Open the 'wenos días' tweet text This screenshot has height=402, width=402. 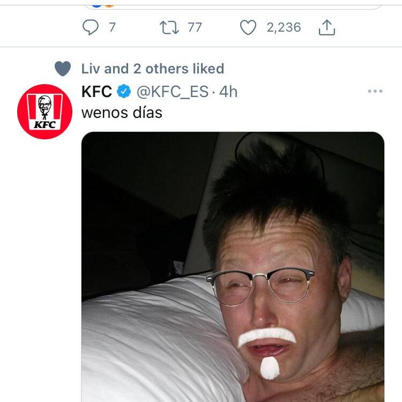(122, 113)
